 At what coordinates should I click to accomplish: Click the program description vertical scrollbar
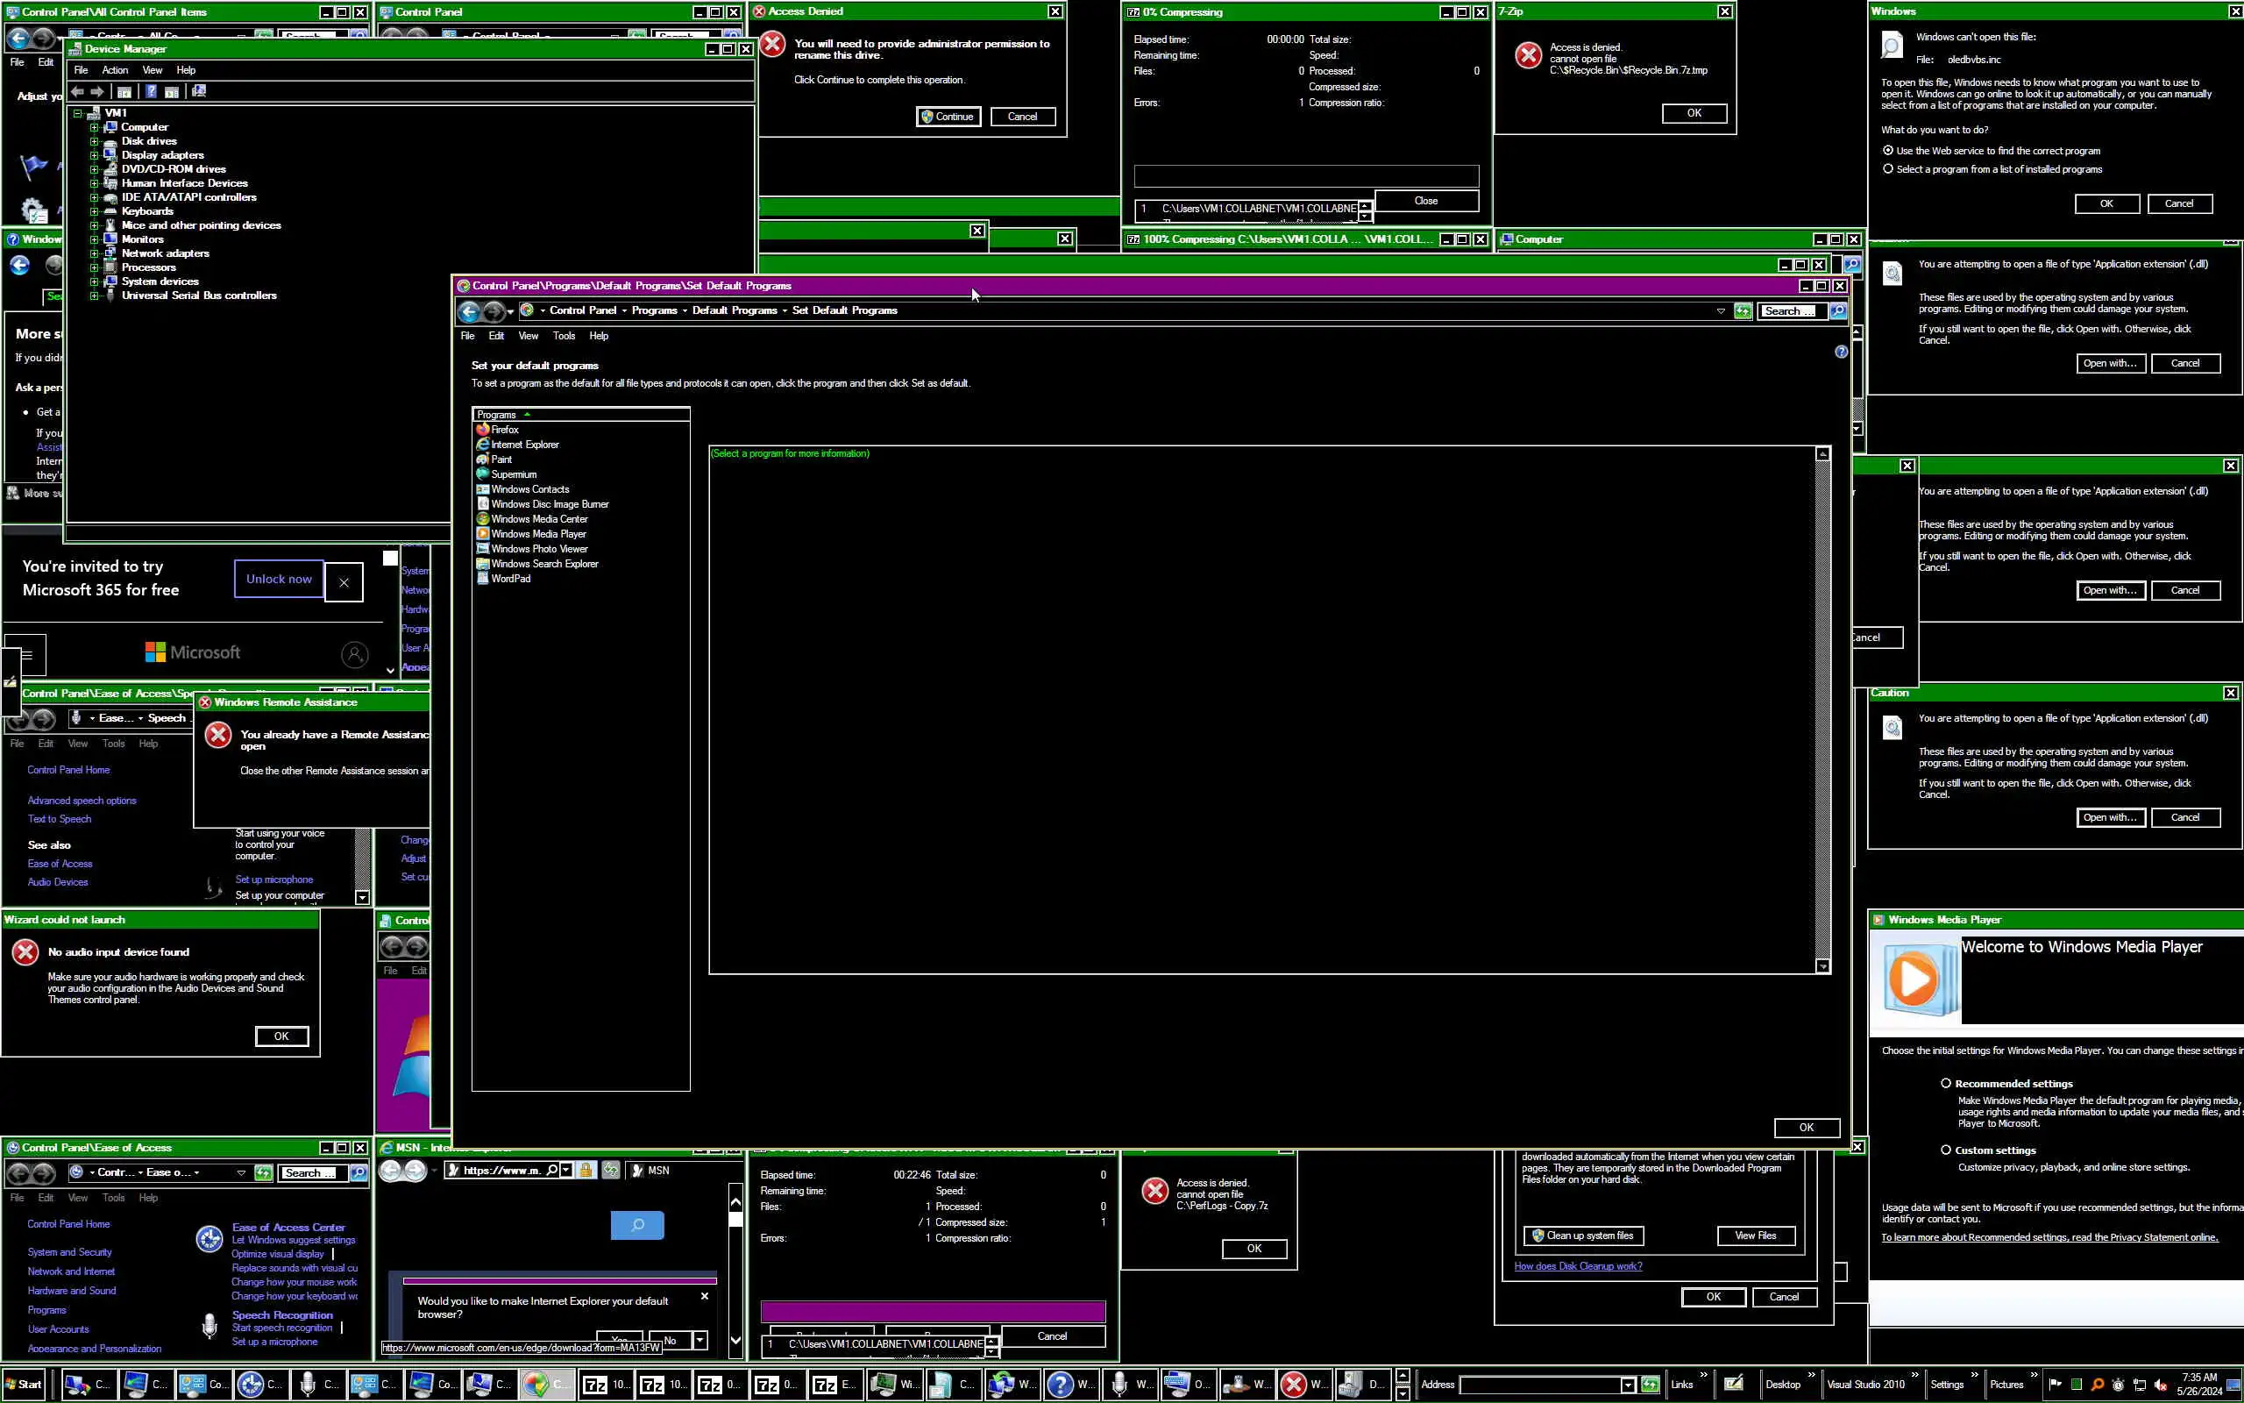click(1822, 710)
